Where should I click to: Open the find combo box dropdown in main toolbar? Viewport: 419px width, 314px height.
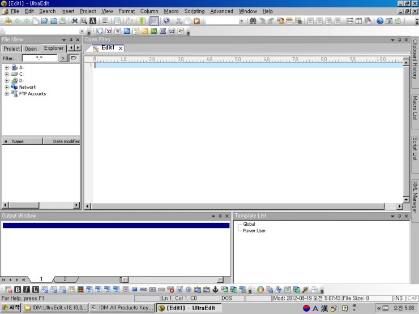tap(241, 21)
